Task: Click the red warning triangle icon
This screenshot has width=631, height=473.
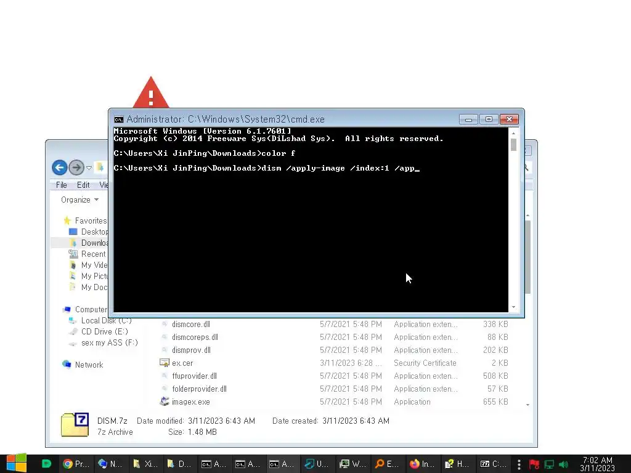Action: click(x=151, y=92)
